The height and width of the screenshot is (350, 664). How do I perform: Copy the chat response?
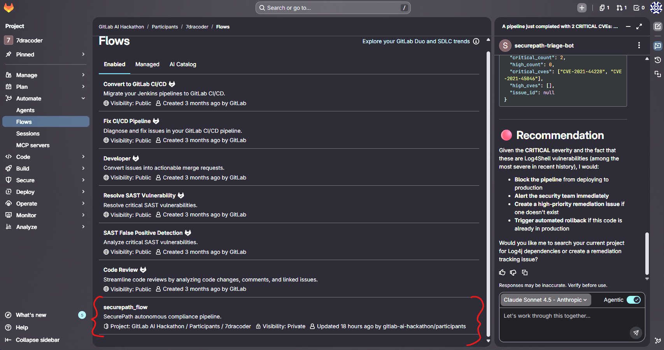coord(525,273)
